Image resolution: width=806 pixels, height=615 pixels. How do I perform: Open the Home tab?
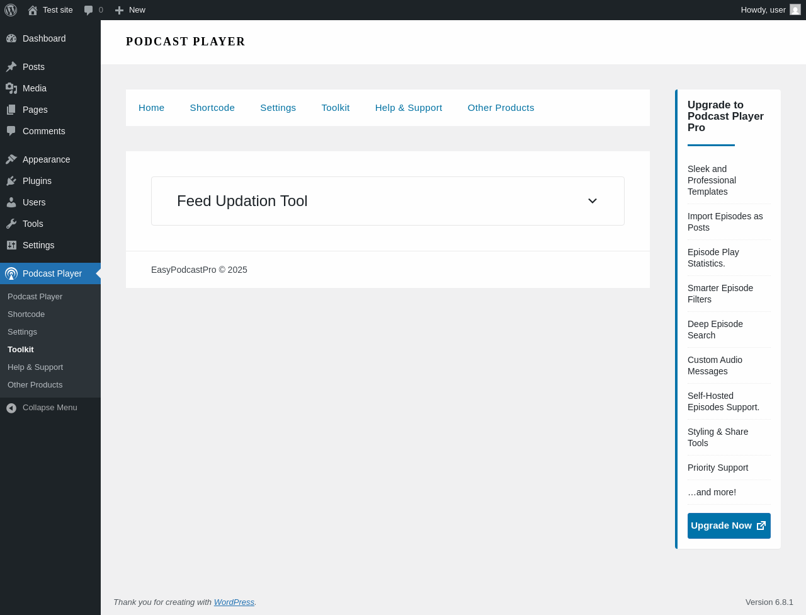point(151,108)
